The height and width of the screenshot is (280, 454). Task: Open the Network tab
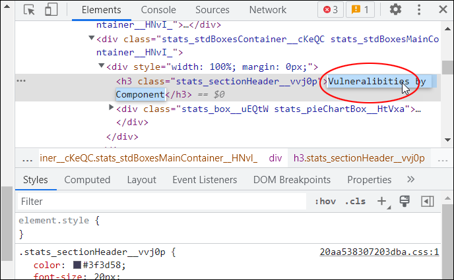[x=268, y=10]
